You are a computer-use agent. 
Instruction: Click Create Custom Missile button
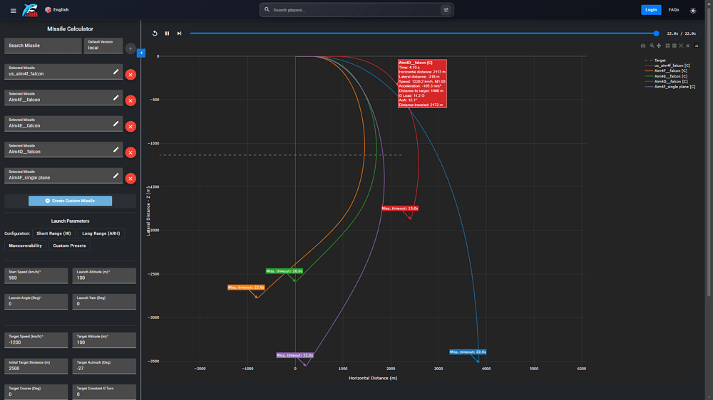point(70,201)
